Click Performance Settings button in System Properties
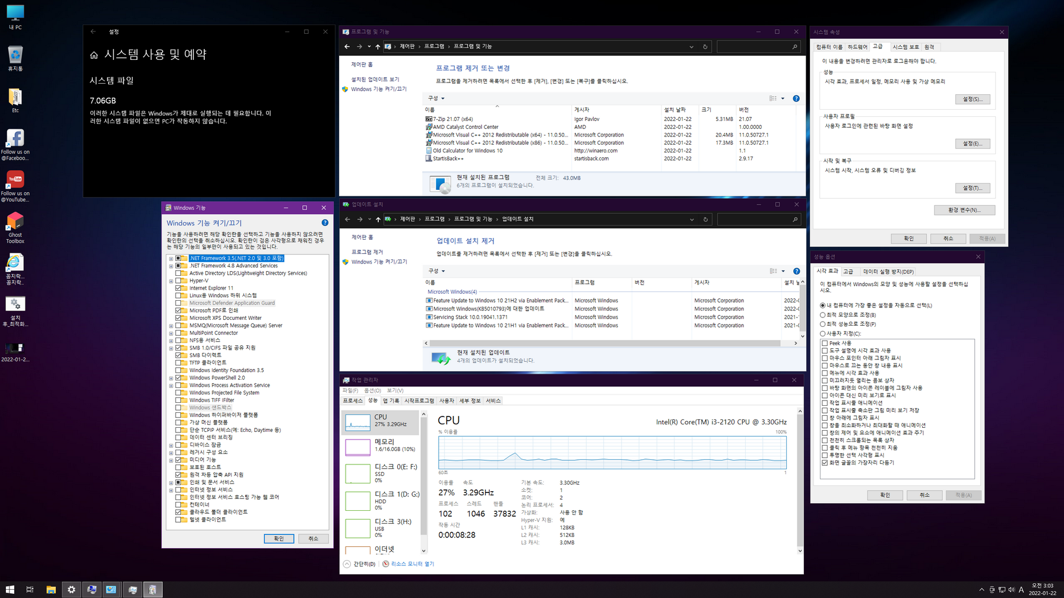Image resolution: width=1064 pixels, height=598 pixels. pyautogui.click(x=973, y=99)
